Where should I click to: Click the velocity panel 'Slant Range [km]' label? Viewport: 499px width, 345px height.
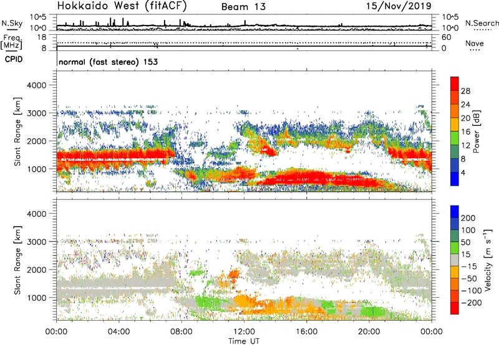[17, 260]
